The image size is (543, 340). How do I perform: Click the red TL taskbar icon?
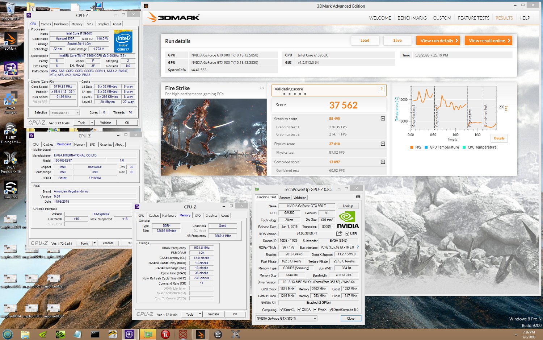click(x=165, y=334)
